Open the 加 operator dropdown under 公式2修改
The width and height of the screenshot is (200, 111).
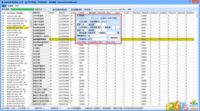(85, 30)
